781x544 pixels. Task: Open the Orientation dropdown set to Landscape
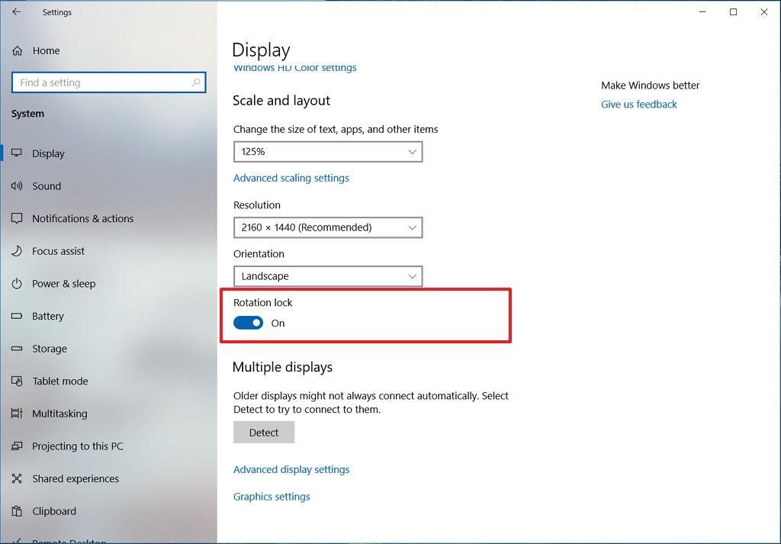click(x=328, y=275)
